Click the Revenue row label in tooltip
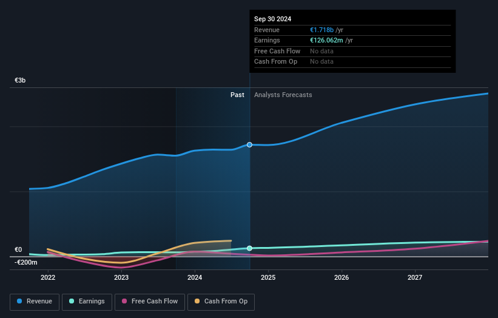 pos(267,30)
